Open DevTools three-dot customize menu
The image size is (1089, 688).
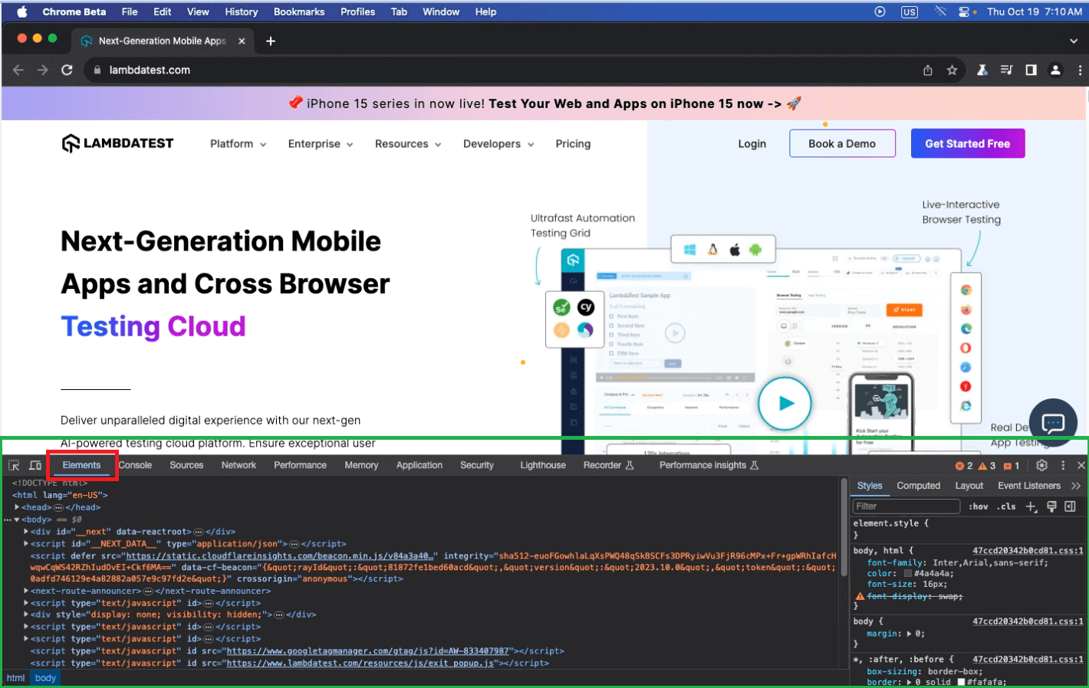coord(1063,466)
